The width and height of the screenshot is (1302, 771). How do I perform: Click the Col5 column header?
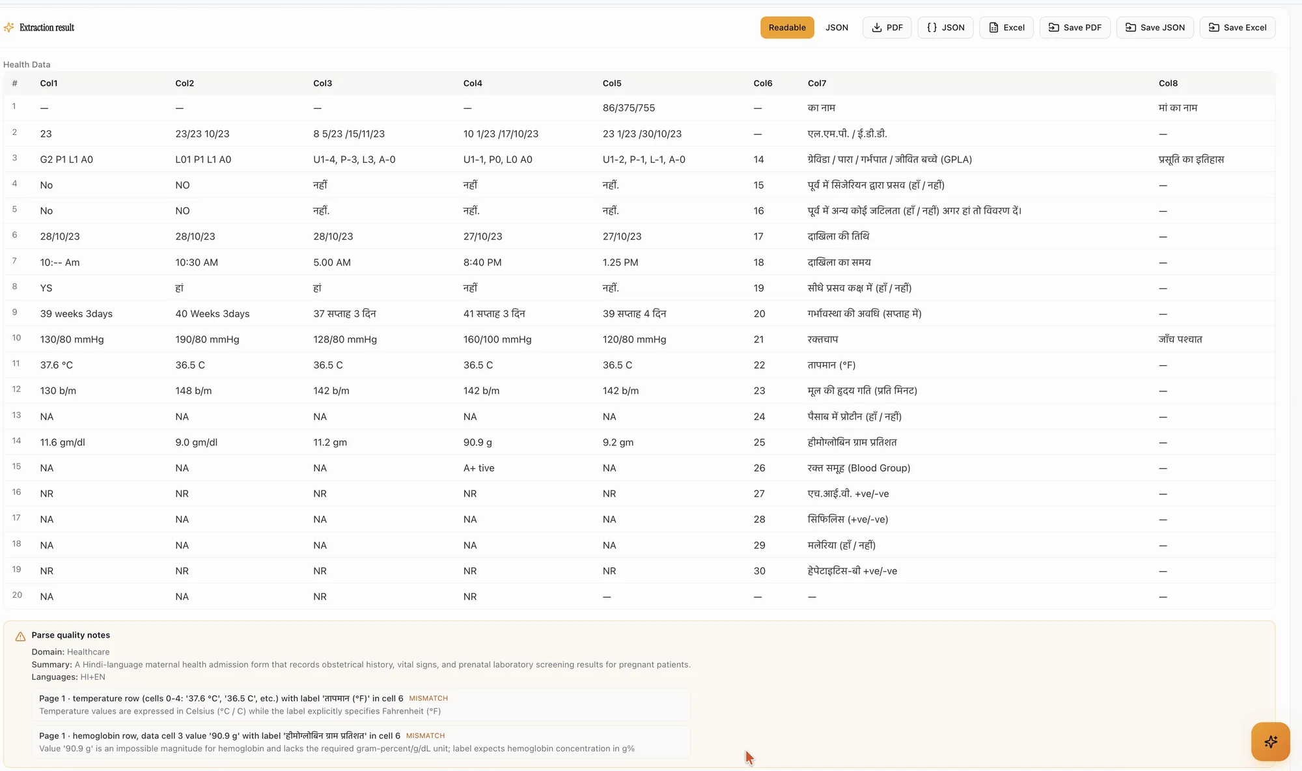tap(612, 83)
